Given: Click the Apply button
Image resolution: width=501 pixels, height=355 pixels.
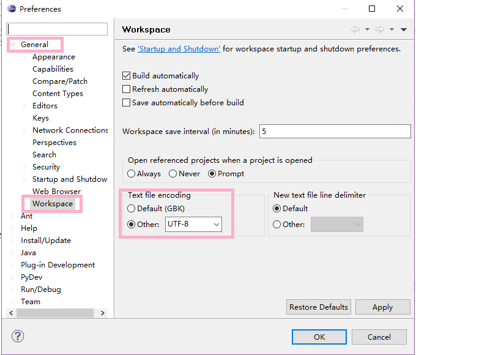Looking at the screenshot, I should 382,307.
